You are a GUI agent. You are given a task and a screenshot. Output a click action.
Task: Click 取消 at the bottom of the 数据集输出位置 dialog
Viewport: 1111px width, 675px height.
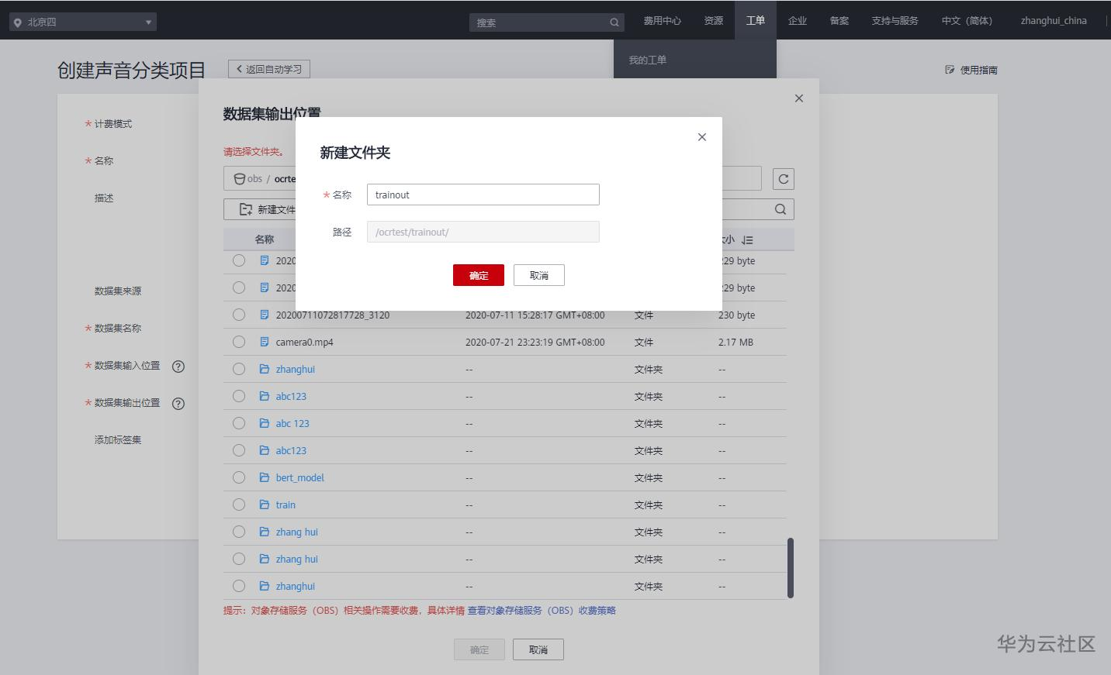point(538,649)
